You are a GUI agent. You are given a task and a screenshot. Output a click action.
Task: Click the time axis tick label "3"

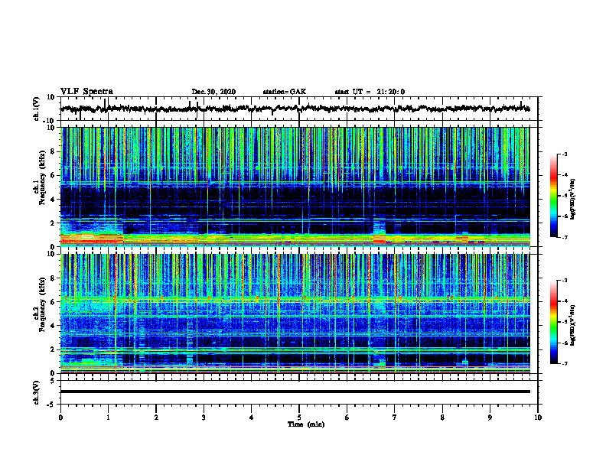204,418
